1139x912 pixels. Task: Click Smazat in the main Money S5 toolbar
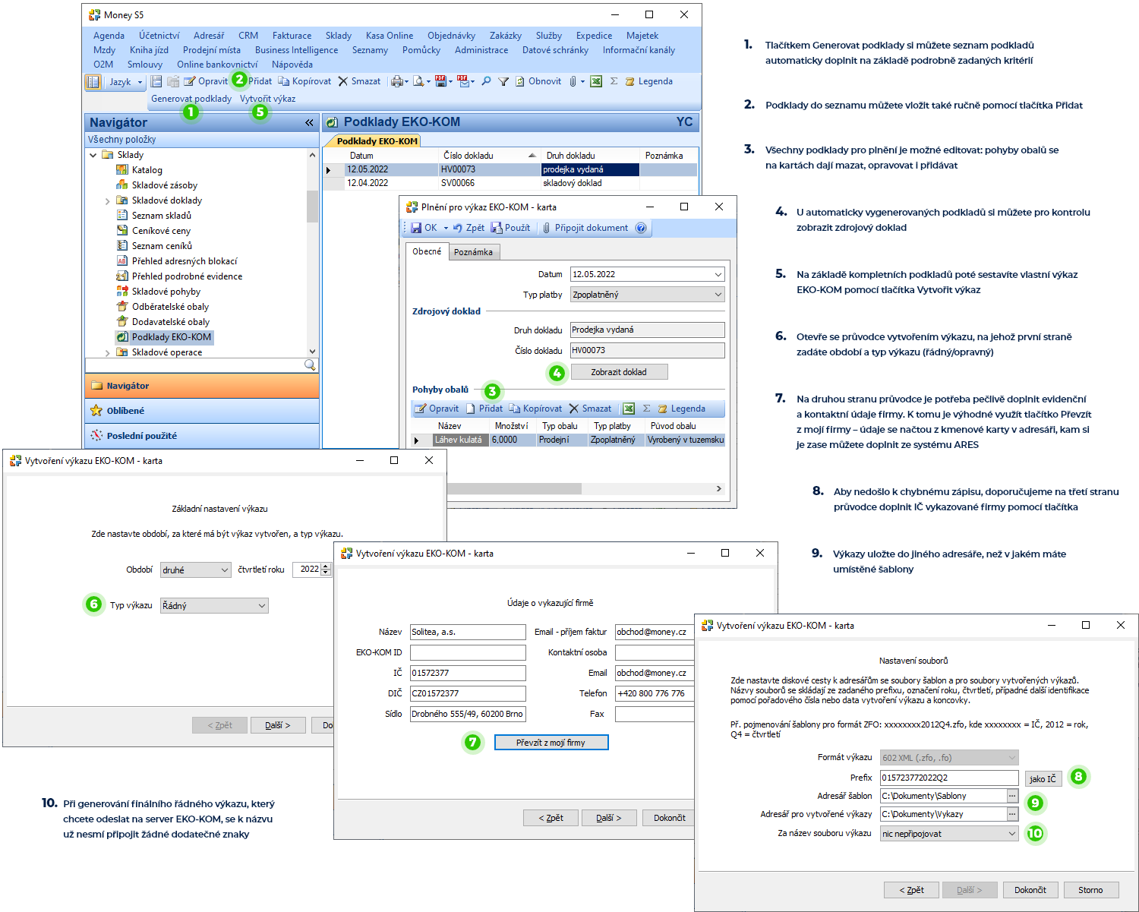pos(359,81)
